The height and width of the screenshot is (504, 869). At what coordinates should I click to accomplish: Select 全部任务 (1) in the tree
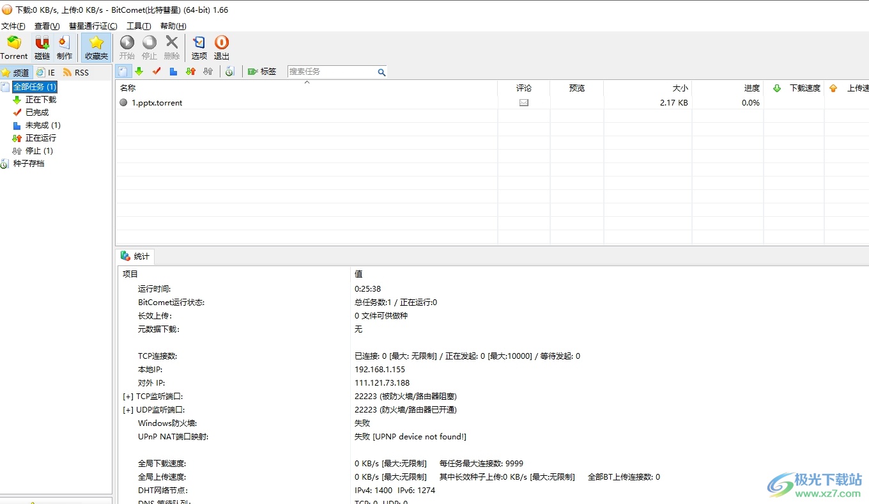[x=35, y=87]
